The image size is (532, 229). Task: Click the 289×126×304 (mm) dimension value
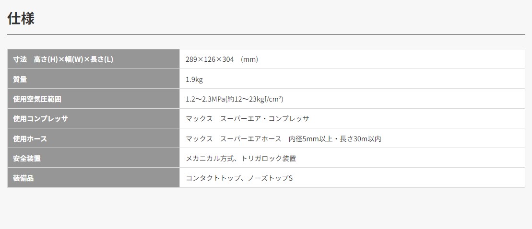(222, 59)
